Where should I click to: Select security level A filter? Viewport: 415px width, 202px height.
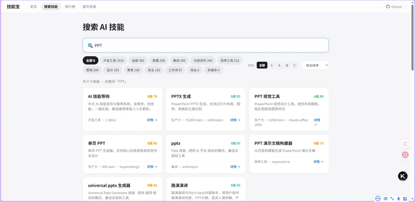coord(279,65)
